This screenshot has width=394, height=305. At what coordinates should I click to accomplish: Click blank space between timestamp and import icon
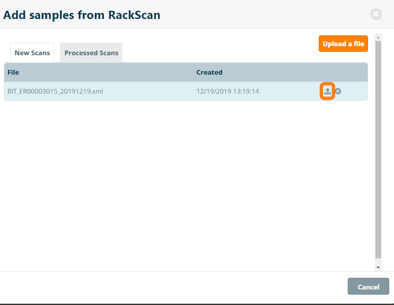click(x=290, y=91)
